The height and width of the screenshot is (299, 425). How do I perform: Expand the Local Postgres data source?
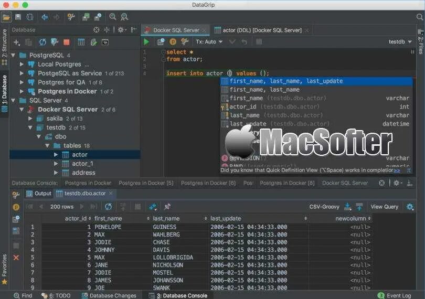pyautogui.click(x=22, y=64)
